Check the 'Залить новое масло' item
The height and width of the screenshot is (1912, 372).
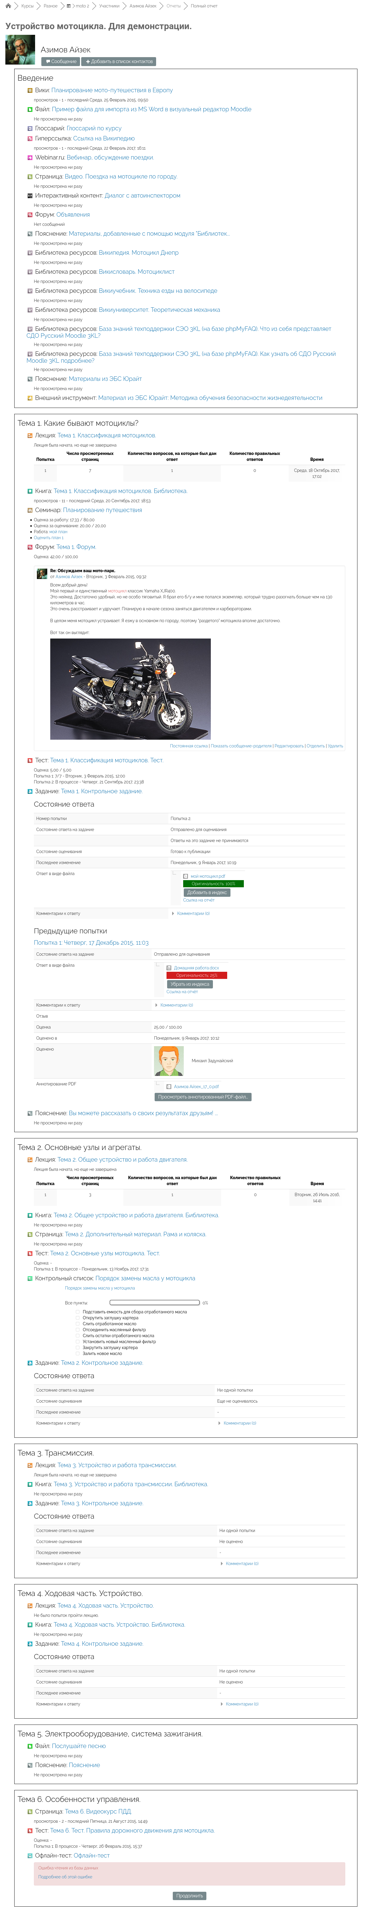click(77, 1353)
